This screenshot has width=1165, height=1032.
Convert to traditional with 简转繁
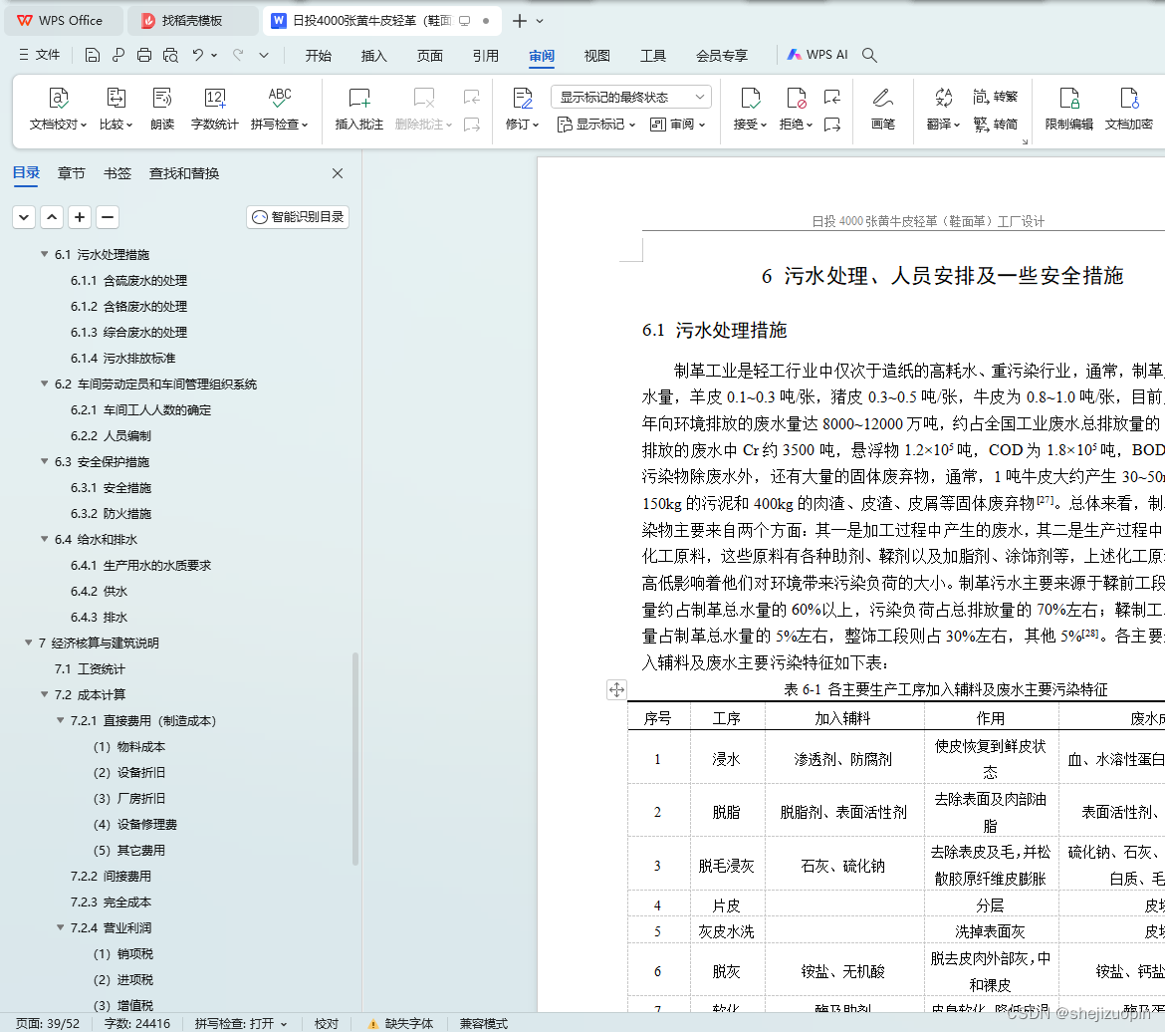(x=995, y=97)
